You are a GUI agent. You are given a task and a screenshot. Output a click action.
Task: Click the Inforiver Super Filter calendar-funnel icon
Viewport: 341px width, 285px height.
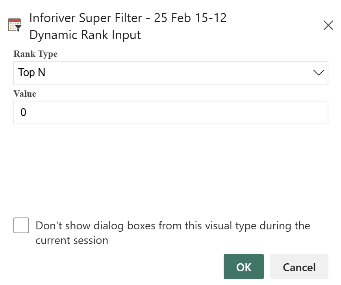click(15, 25)
